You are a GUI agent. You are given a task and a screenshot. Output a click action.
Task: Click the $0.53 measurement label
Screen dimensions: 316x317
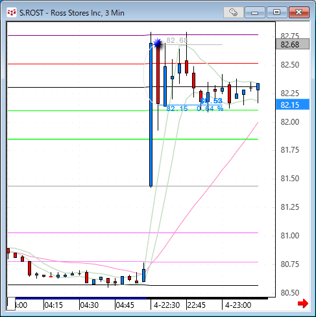(x=212, y=101)
